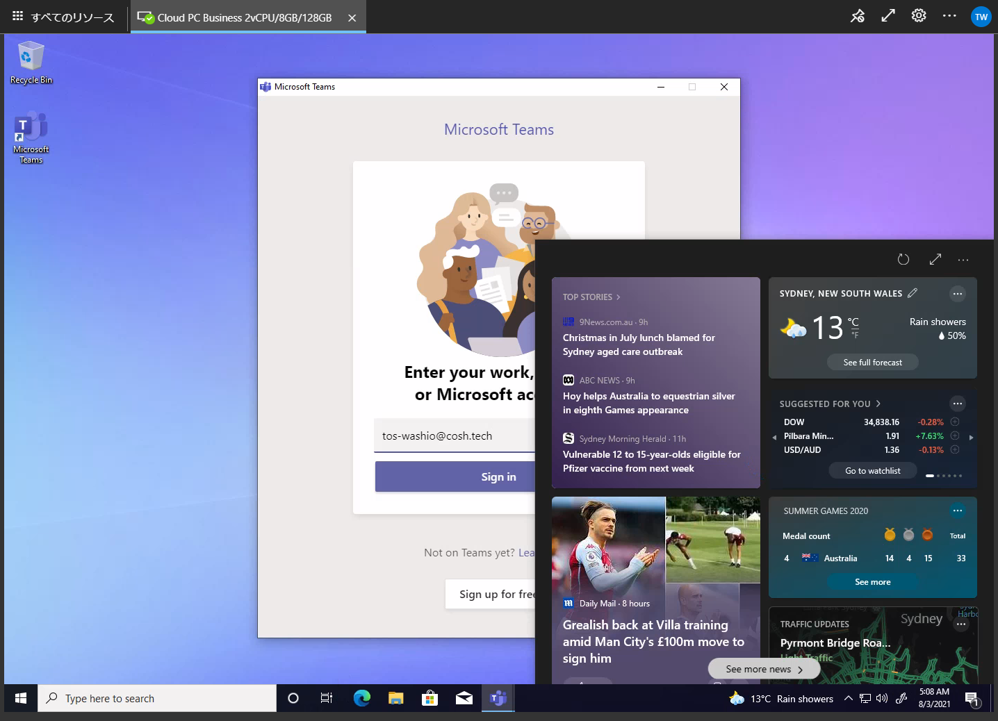Add DOW to watchlist plus icon
The width and height of the screenshot is (998, 721).
pyautogui.click(x=955, y=422)
